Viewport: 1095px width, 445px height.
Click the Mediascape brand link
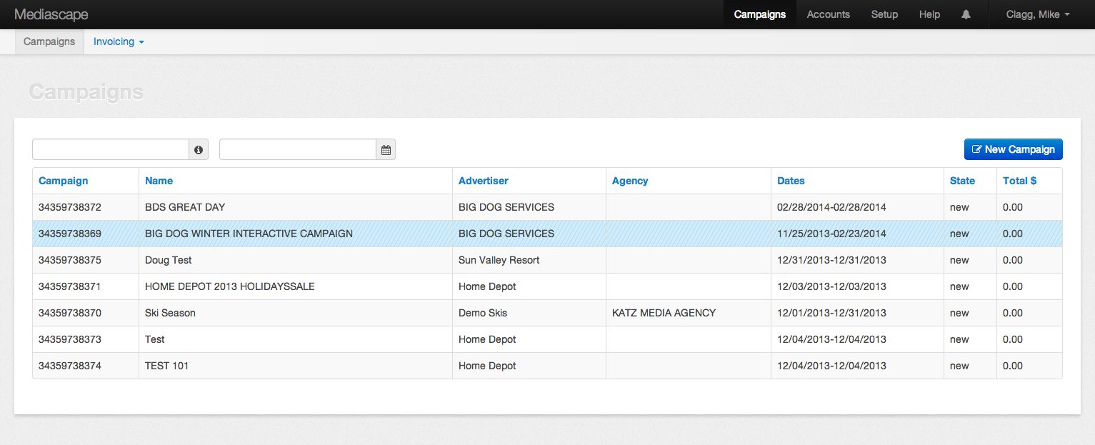51,14
